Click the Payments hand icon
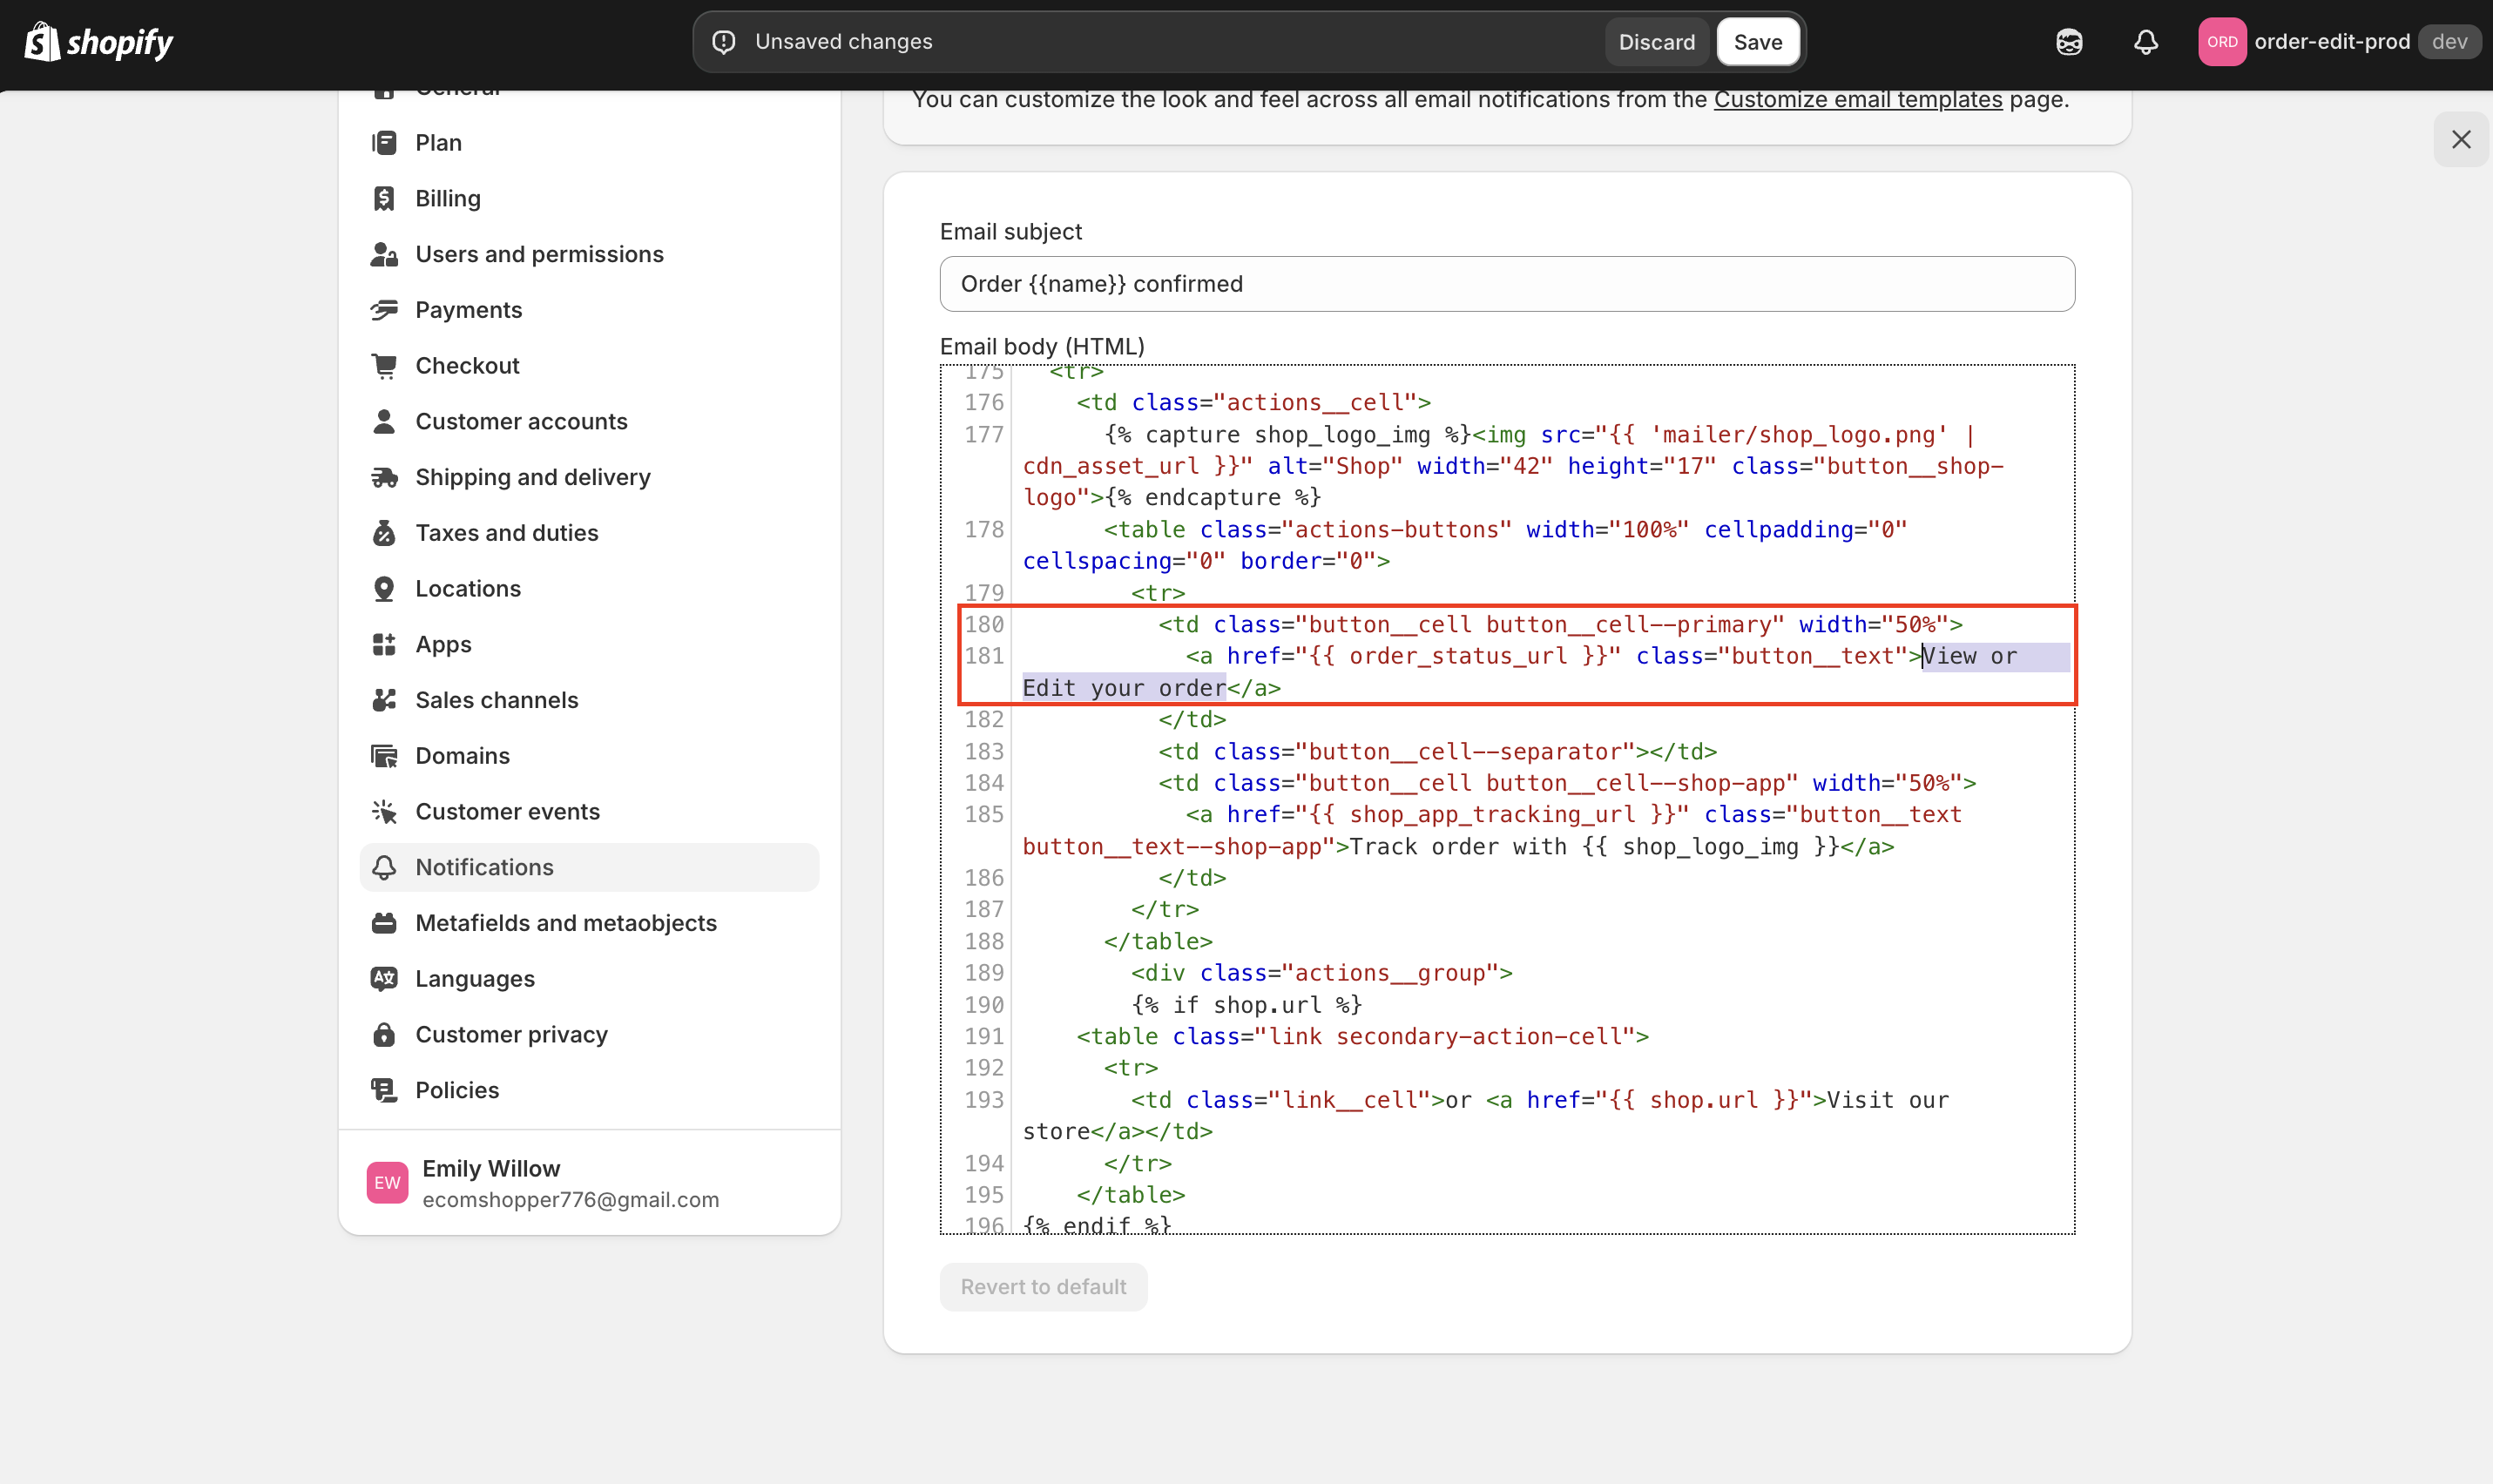Image resolution: width=2493 pixels, height=1484 pixels. 384,310
